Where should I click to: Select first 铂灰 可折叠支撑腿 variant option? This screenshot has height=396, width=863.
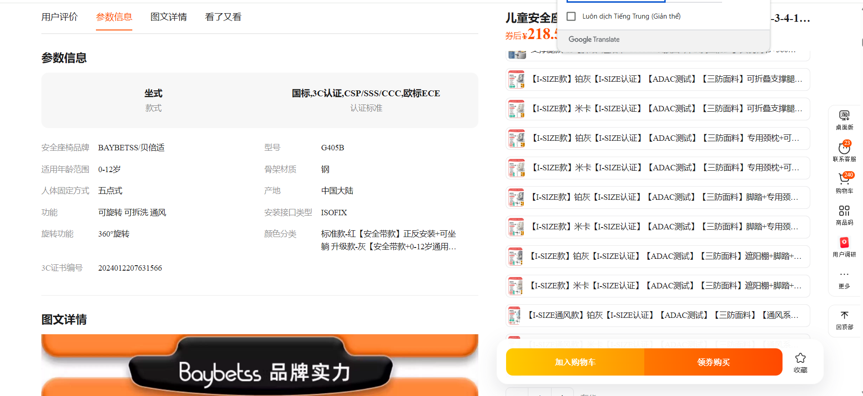coord(657,79)
